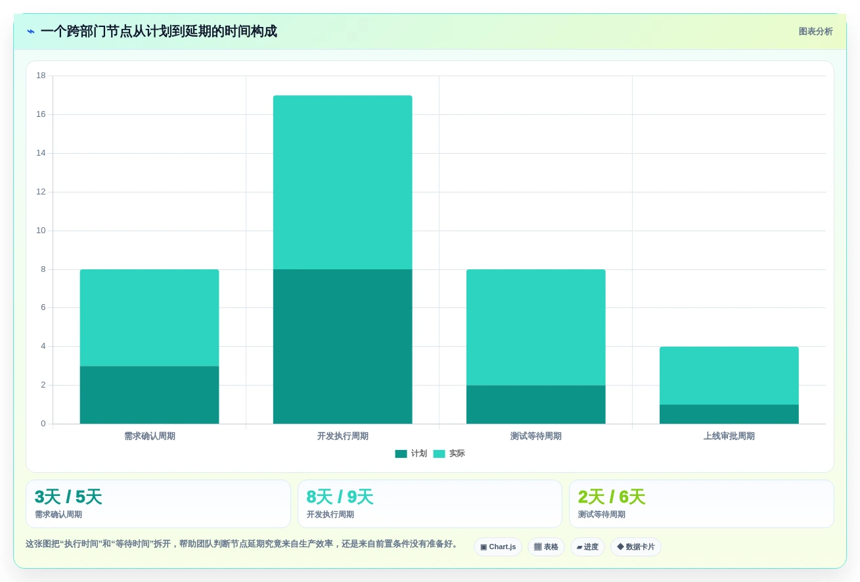Click the y-axis tick label 14
The image size is (860, 582).
41,153
